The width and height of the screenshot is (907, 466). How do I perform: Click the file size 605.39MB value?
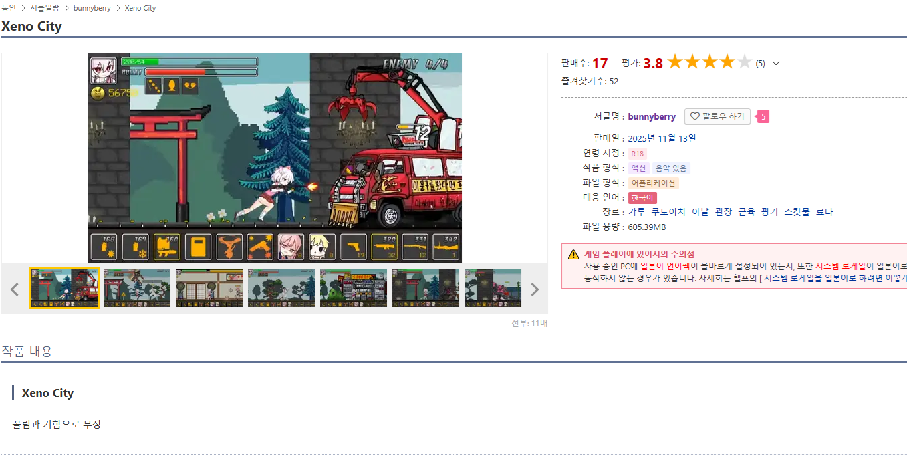(x=647, y=227)
